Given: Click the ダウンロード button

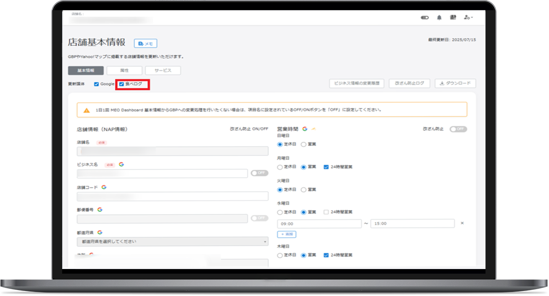Looking at the screenshot, I should (x=455, y=84).
